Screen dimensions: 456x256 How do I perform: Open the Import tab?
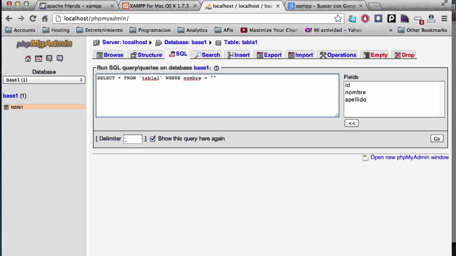[301, 55]
